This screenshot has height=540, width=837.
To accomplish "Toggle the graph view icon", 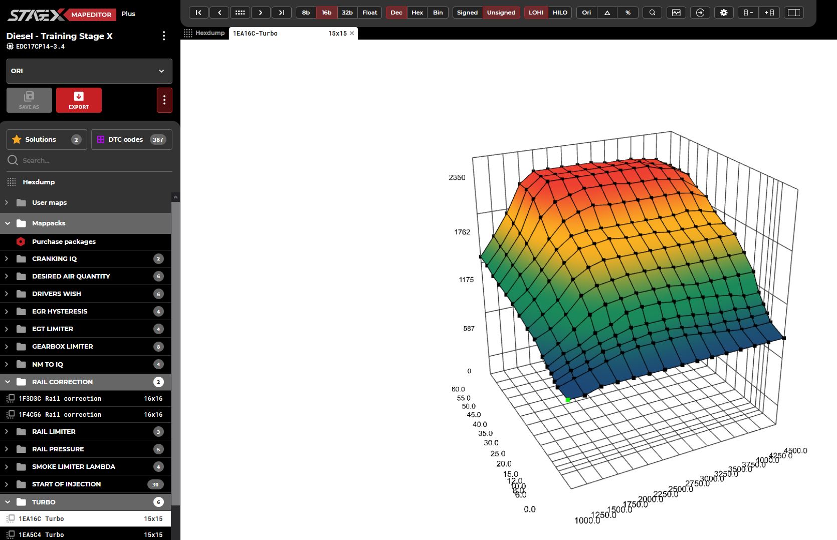I will click(676, 13).
